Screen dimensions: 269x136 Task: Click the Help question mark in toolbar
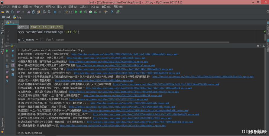coord(112,12)
